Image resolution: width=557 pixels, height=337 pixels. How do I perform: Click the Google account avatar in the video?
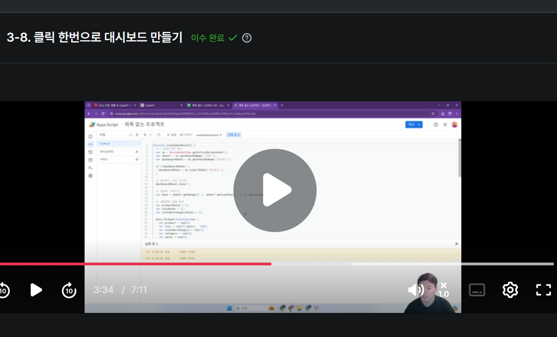click(x=454, y=124)
